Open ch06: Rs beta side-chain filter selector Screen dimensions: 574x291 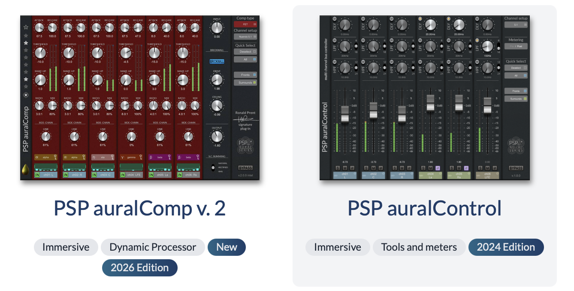[188, 158]
